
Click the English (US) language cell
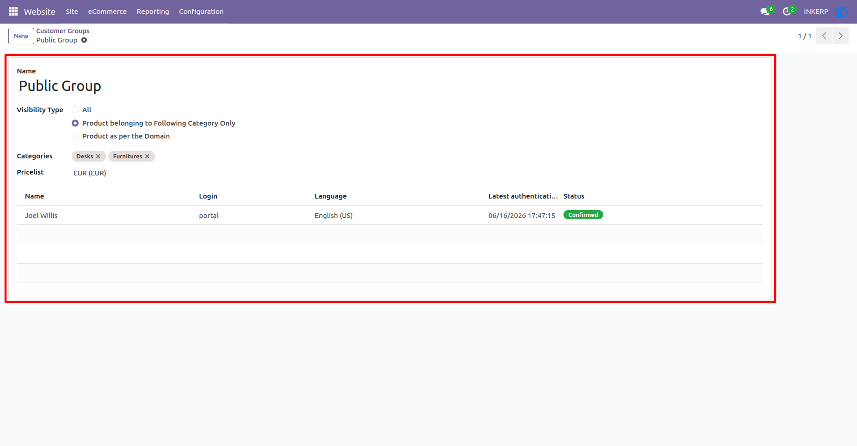click(x=334, y=216)
